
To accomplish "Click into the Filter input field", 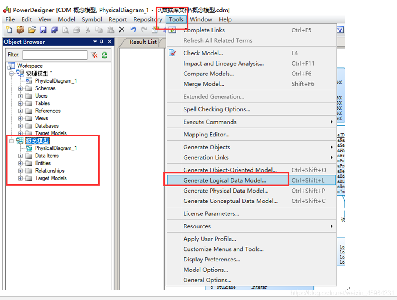I will tap(55, 55).
